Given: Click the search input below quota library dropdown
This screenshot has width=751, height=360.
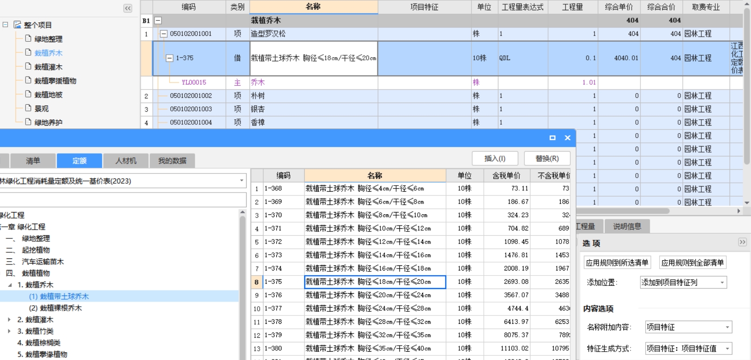Looking at the screenshot, I should click(123, 200).
